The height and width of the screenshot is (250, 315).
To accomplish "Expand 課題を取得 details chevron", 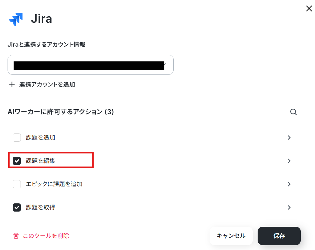I will [x=289, y=208].
